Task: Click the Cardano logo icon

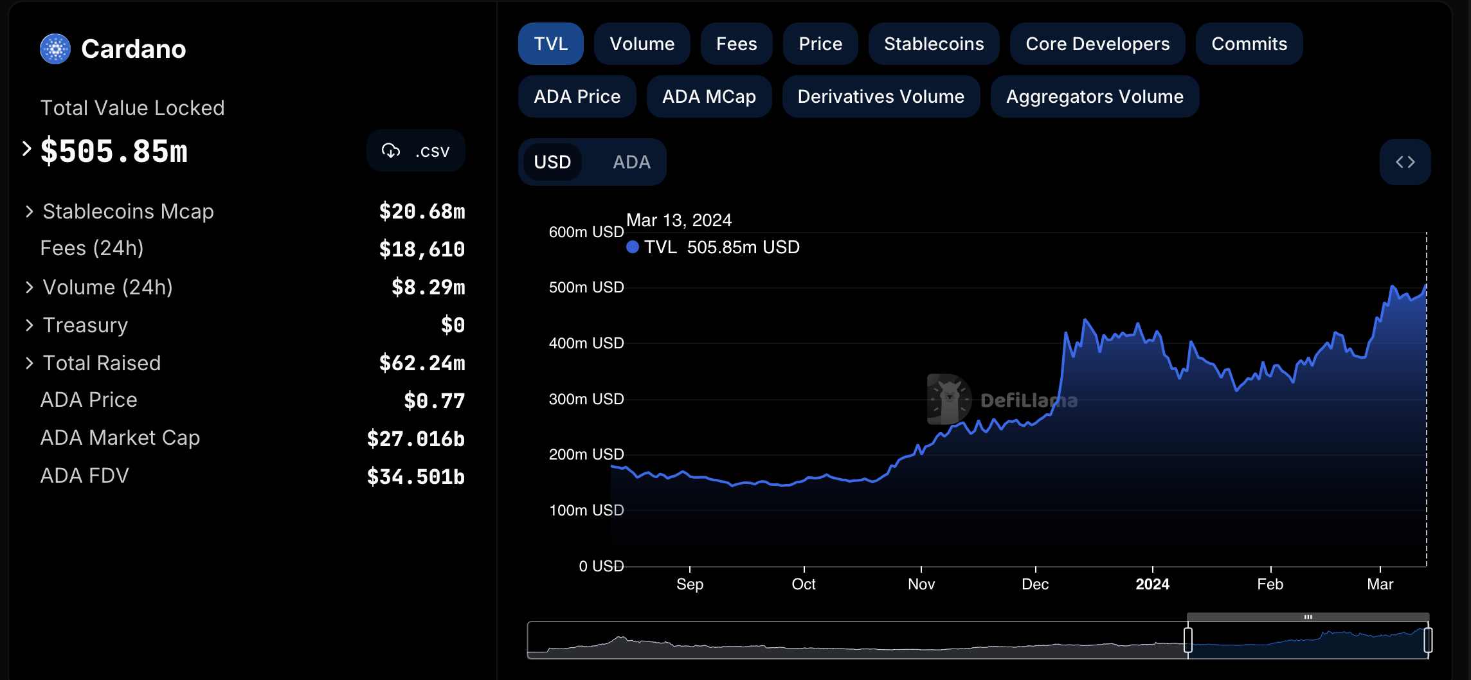Action: click(x=55, y=49)
